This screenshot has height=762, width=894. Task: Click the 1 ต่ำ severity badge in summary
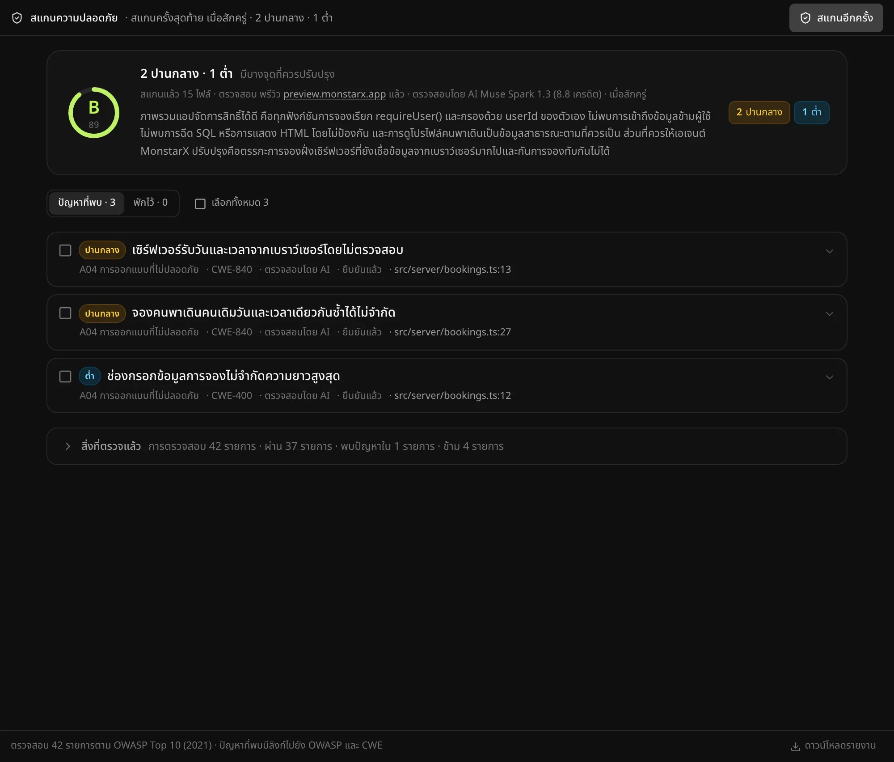tap(811, 112)
